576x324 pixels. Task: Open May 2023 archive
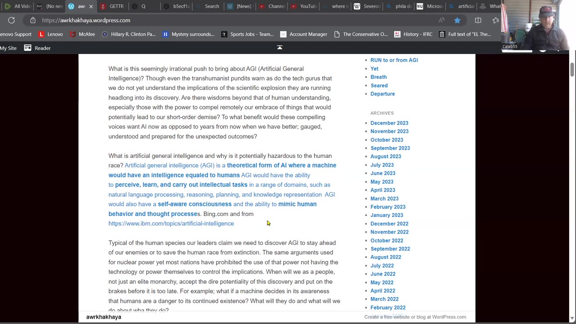[x=382, y=181]
